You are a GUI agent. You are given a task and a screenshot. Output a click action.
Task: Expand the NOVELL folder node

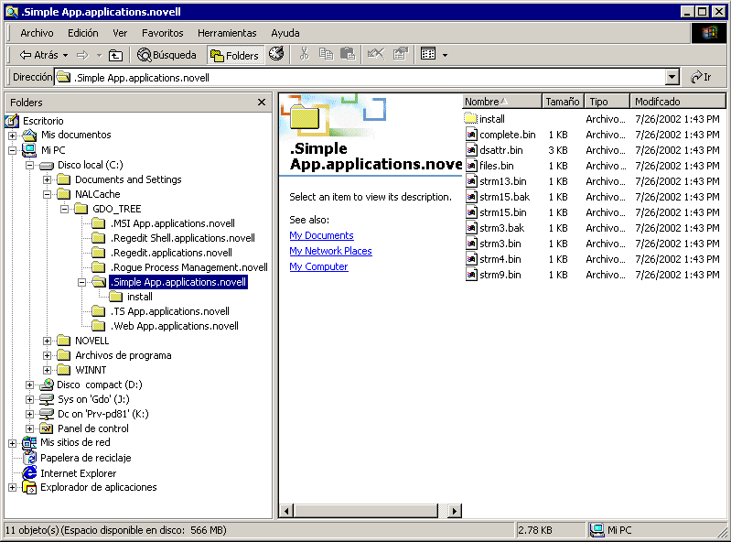(48, 341)
